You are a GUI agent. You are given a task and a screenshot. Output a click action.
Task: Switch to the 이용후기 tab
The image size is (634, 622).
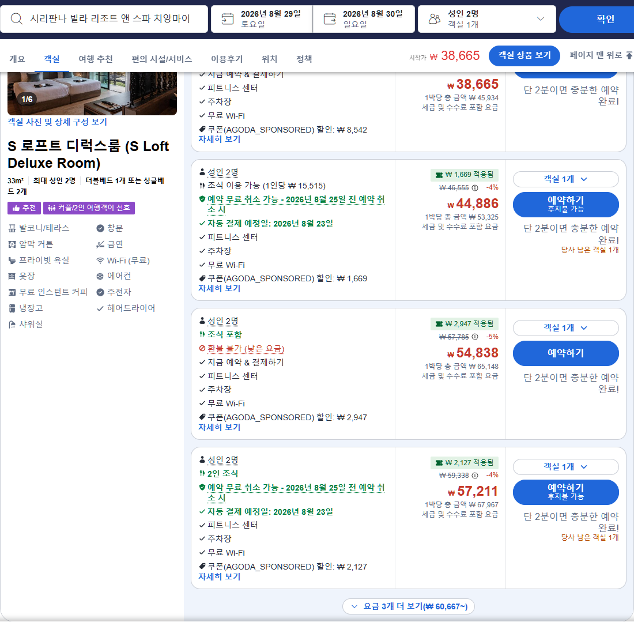[x=227, y=59]
